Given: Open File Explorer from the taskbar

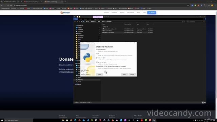Looking at the screenshot, I should coord(63,120).
